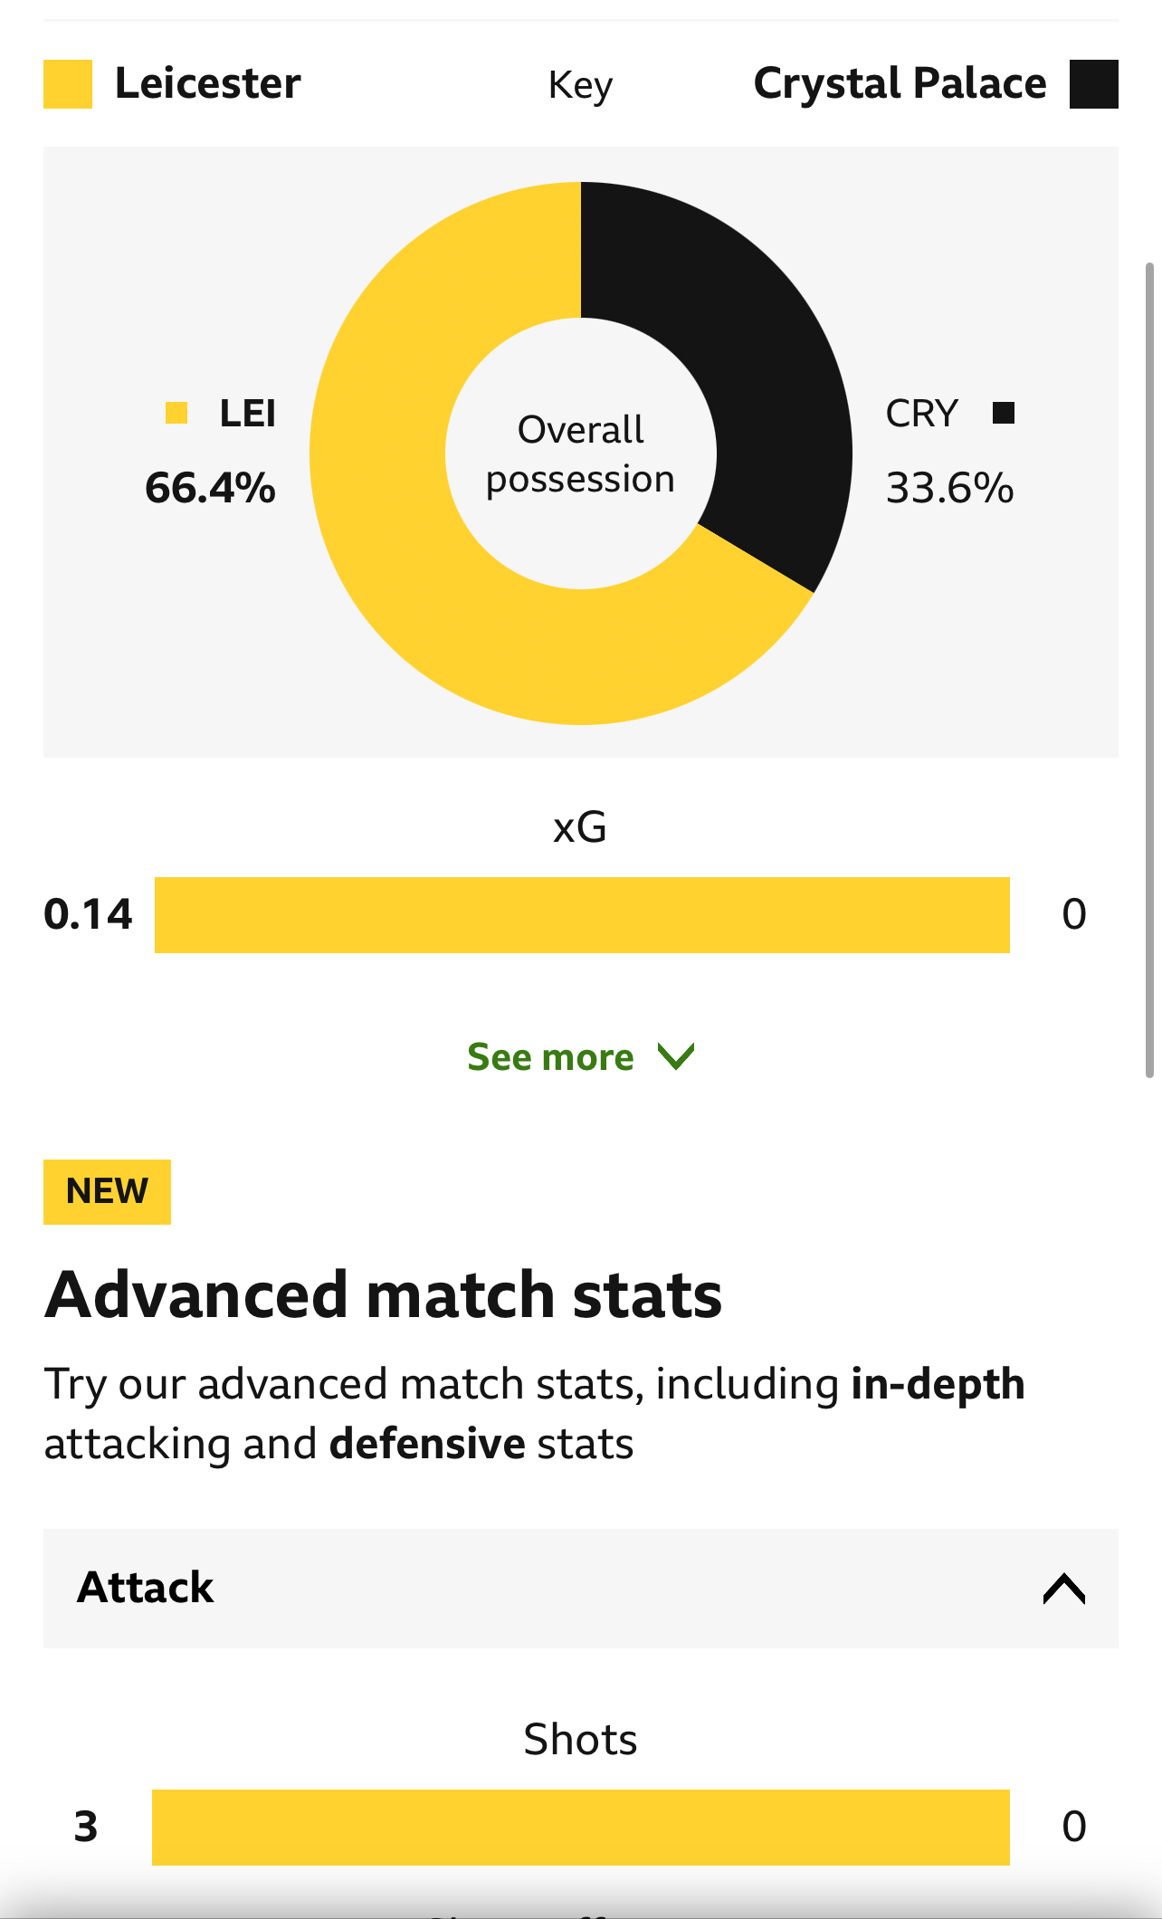Click the yellow xG bar
The image size is (1162, 1919).
pos(582,914)
